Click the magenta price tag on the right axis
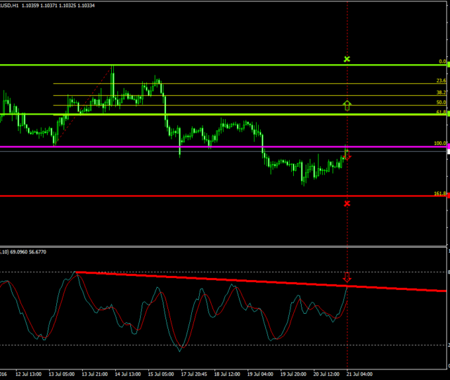 pos(447,146)
